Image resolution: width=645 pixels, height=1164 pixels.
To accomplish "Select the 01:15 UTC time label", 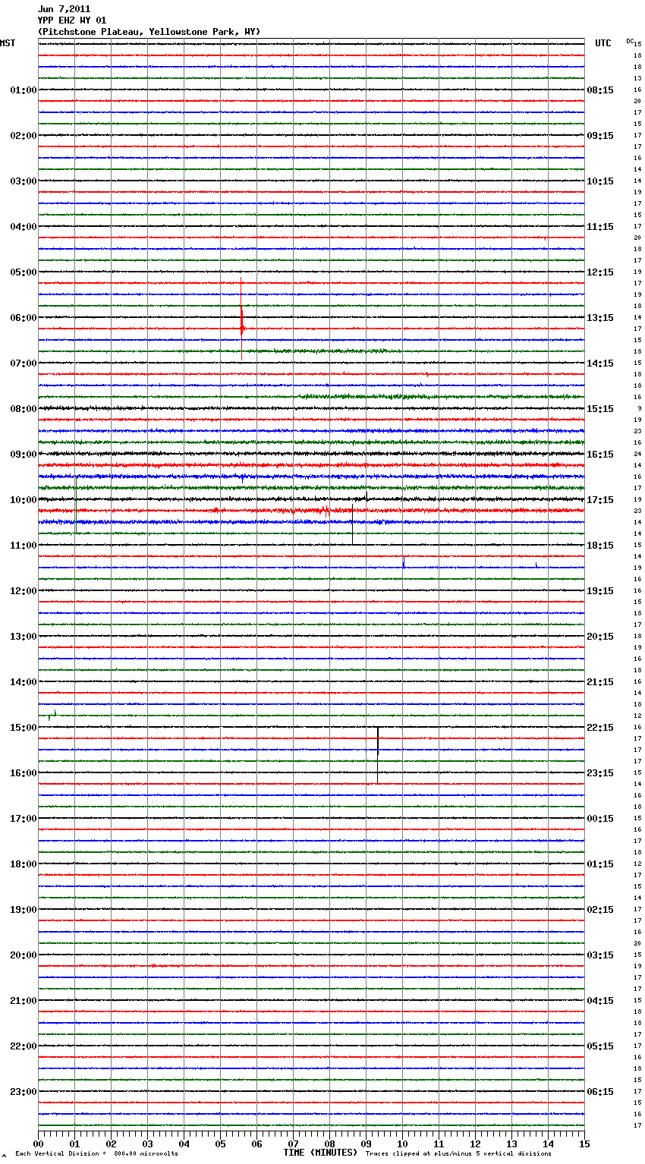I will pyautogui.click(x=600, y=864).
